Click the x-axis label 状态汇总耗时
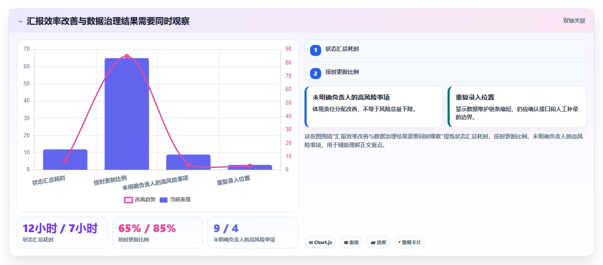 click(x=49, y=180)
